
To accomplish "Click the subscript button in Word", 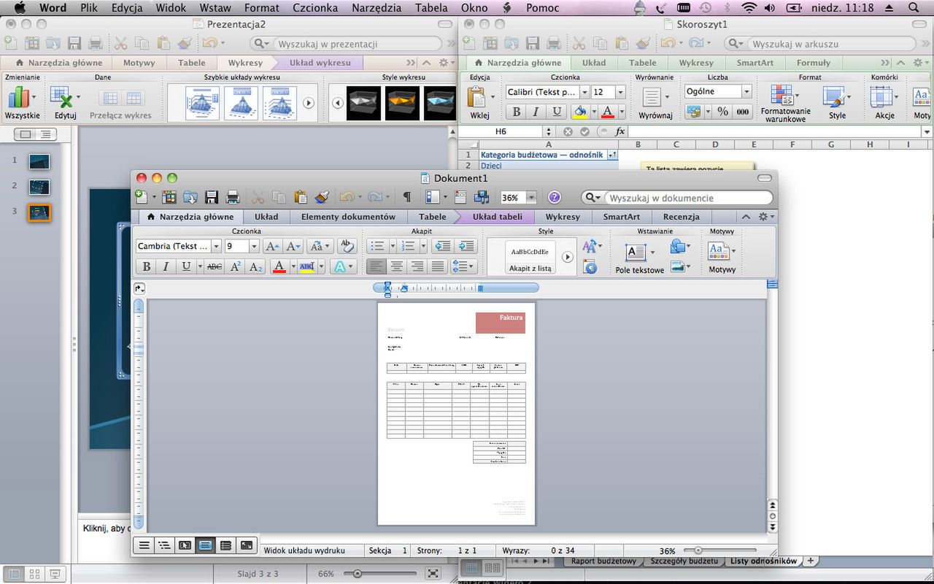I will (255, 267).
